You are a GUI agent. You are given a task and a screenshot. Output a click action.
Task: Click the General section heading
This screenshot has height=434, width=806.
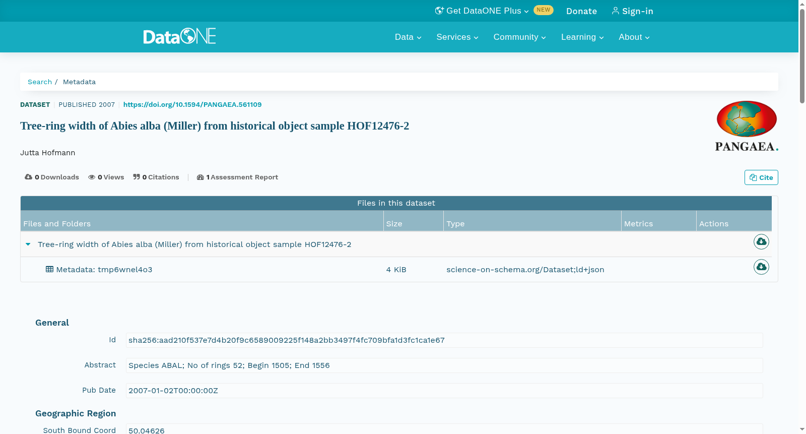(52, 323)
